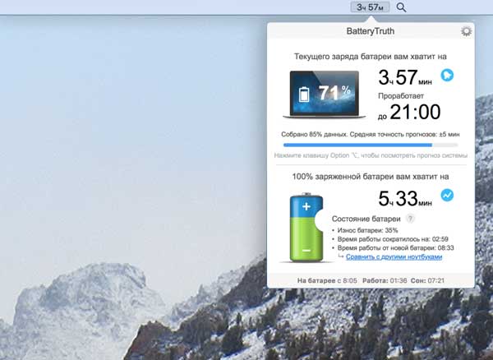
Task: Open the Сравнить с другими ноутбуками link
Action: [x=394, y=257]
